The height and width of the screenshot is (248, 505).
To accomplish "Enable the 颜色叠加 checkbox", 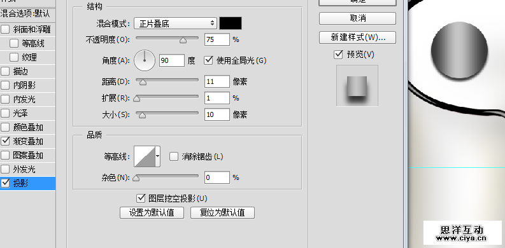I will point(5,127).
